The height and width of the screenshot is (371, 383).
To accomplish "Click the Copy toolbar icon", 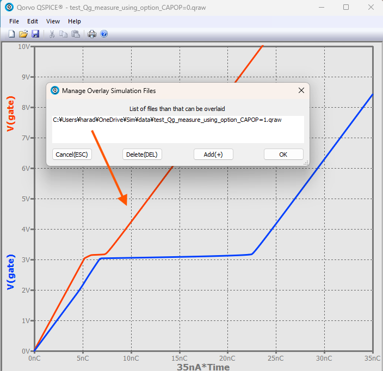I will [64, 34].
